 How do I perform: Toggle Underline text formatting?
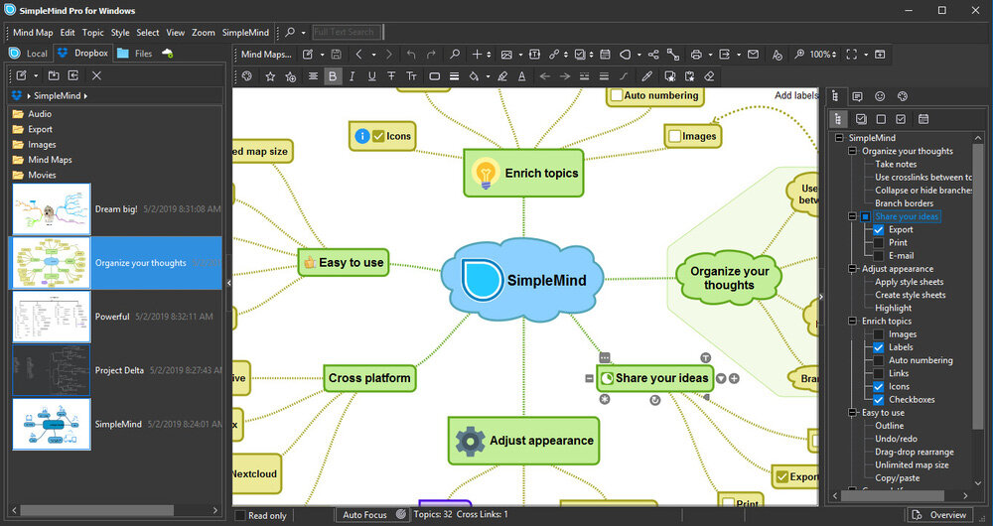pyautogui.click(x=371, y=76)
